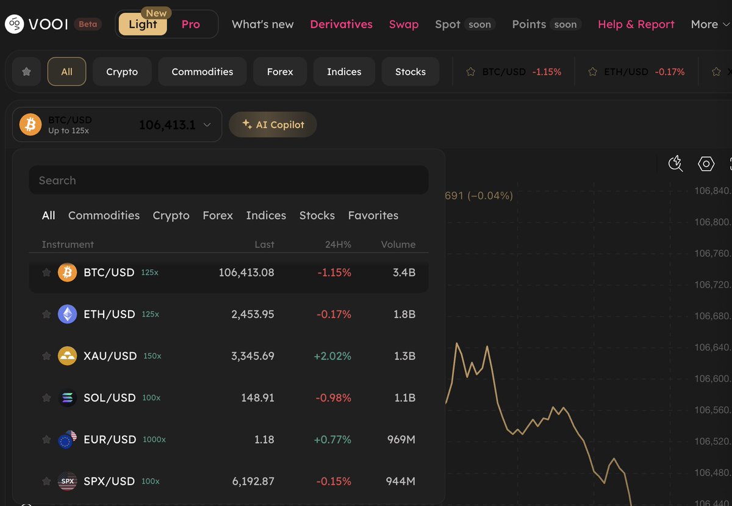Click the EUR/USD change +0.77%
The image size is (732, 506).
pyautogui.click(x=332, y=439)
